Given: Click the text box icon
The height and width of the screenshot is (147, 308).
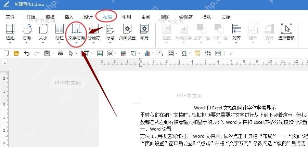Looking at the screenshot, I should (171, 53).
